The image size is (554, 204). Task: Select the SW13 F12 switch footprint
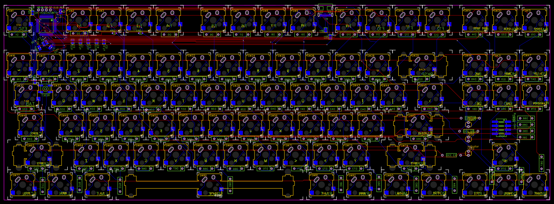tap(437, 20)
